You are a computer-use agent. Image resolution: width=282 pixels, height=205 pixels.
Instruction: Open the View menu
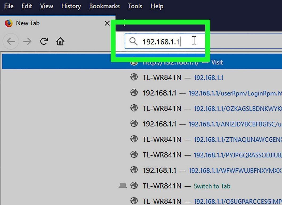point(46,6)
